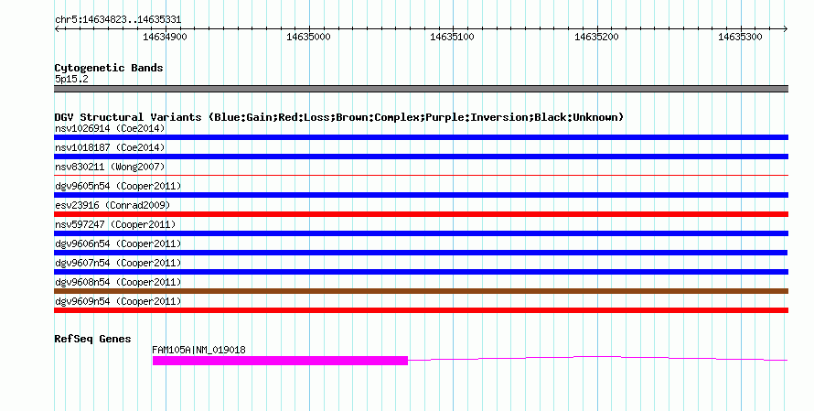Open variant dgv9608n54 (Cooper2011) label

tap(118, 282)
